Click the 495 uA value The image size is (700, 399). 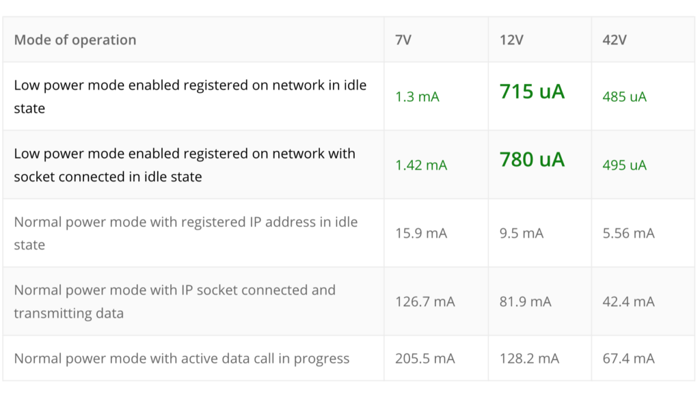624,165
